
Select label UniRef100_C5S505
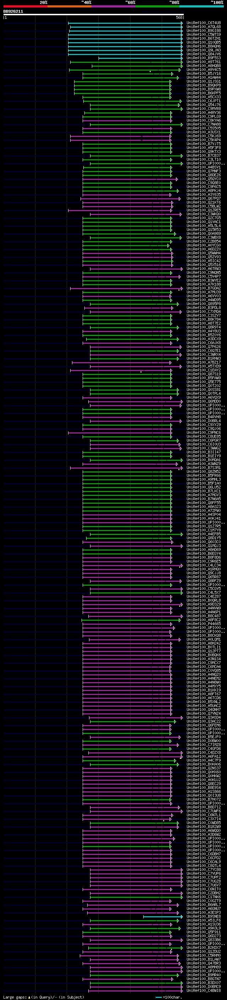204,128
